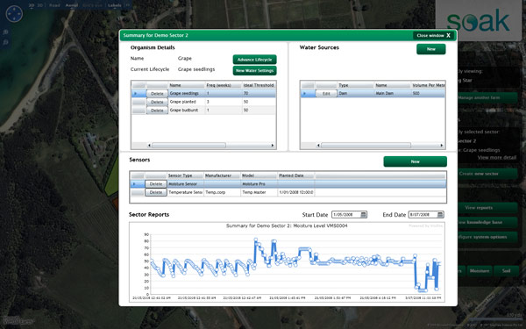
Task: Click Configure system options in background panel
Action: click(487, 237)
